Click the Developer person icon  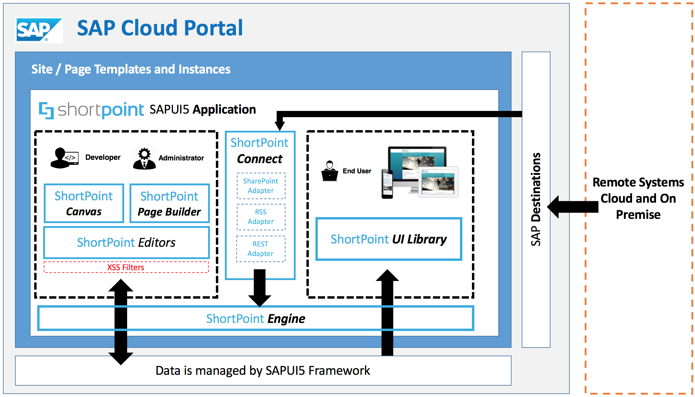(x=64, y=158)
